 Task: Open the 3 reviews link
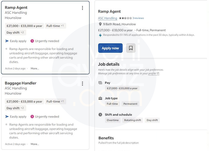click(138, 18)
